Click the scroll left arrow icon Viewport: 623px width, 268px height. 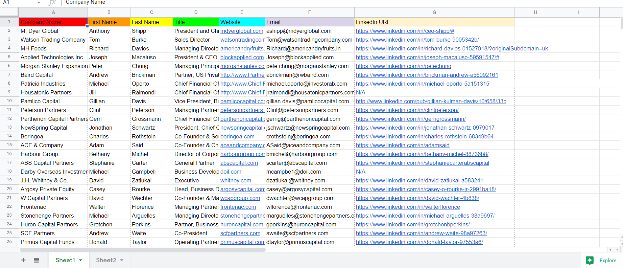tap(610, 250)
